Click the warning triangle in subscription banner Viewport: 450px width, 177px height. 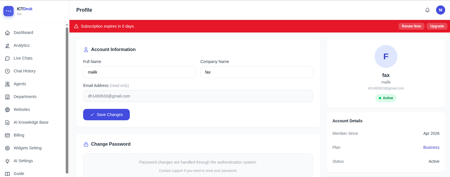pos(76,26)
